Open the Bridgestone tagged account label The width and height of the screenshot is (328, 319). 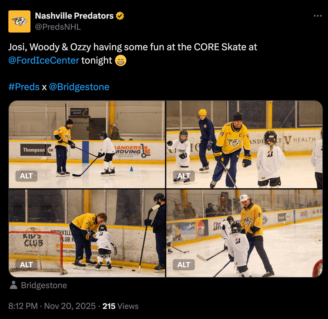click(x=44, y=285)
